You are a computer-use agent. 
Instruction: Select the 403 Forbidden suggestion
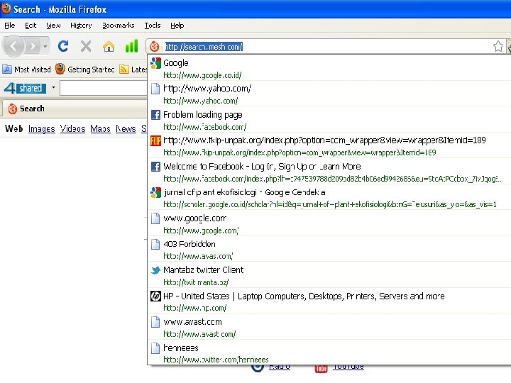(329, 250)
